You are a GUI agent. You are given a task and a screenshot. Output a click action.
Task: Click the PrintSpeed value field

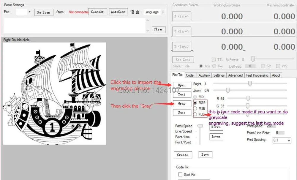click(271, 126)
